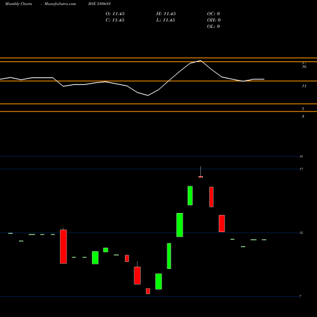Screen dimensions: 317x317
Task: Click the "7" price axis label
Action: (x=301, y=297)
